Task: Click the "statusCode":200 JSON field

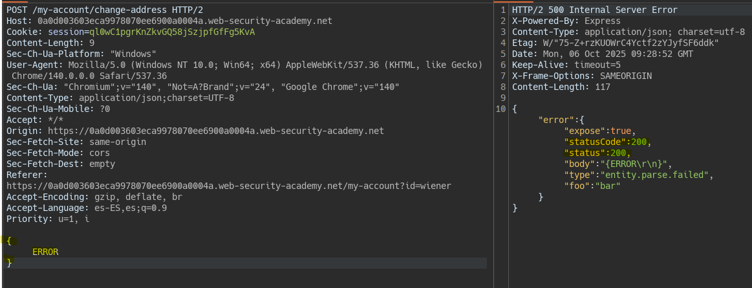Action: [607, 142]
